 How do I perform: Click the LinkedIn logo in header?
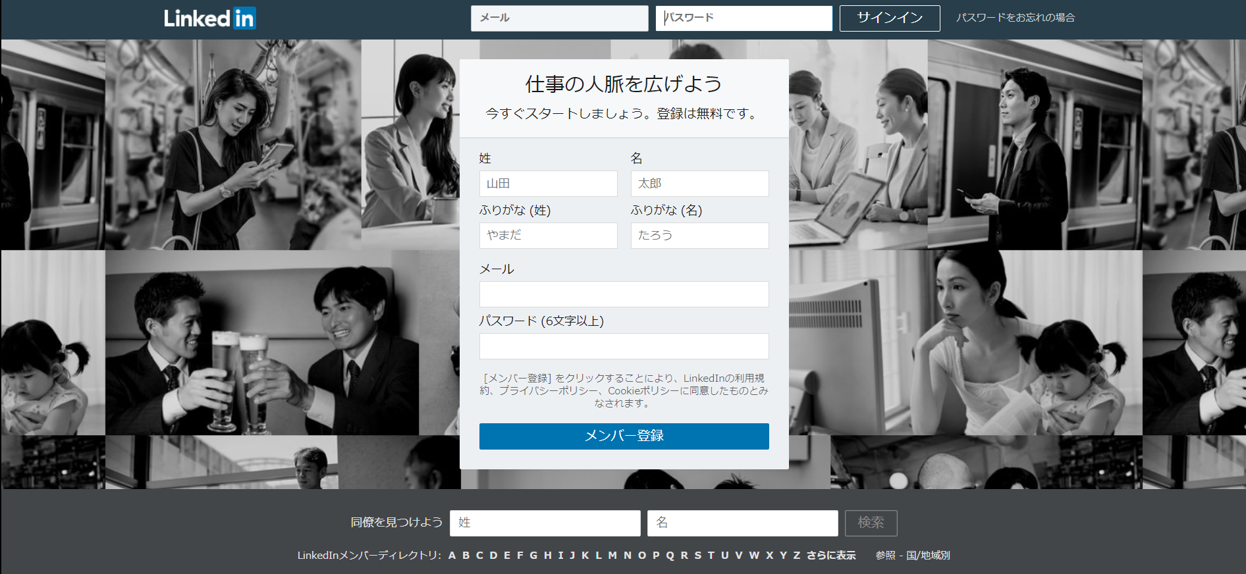(x=210, y=18)
